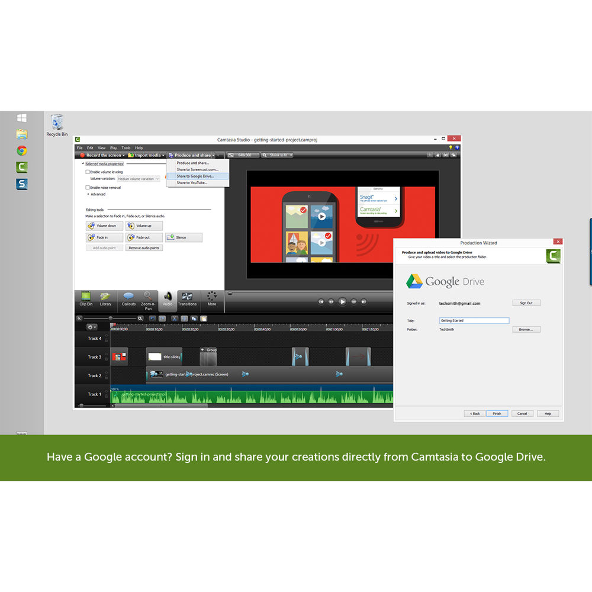Launch Snagit from the sidebar icon
The width and height of the screenshot is (592, 592).
[x=22, y=184]
